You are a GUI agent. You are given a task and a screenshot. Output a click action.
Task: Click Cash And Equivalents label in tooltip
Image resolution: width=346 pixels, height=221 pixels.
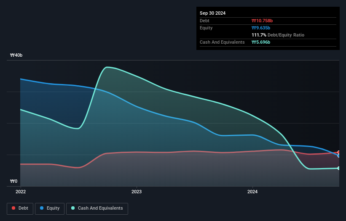(x=222, y=42)
